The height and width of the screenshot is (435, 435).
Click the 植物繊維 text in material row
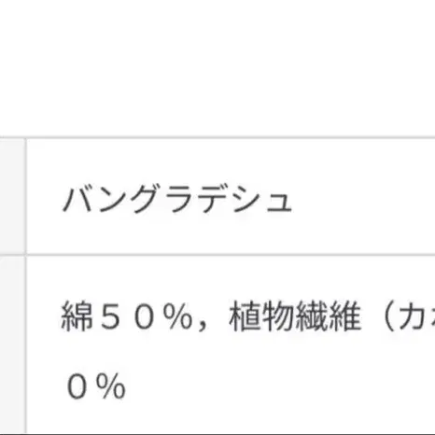pos(295,316)
